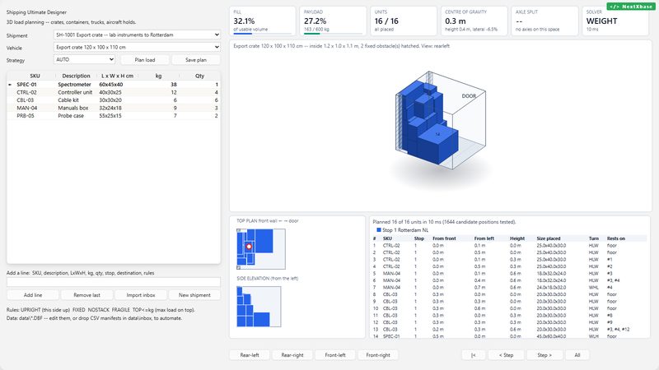Click the kg column header
Viewport: 659px width, 370px height.
158,76
